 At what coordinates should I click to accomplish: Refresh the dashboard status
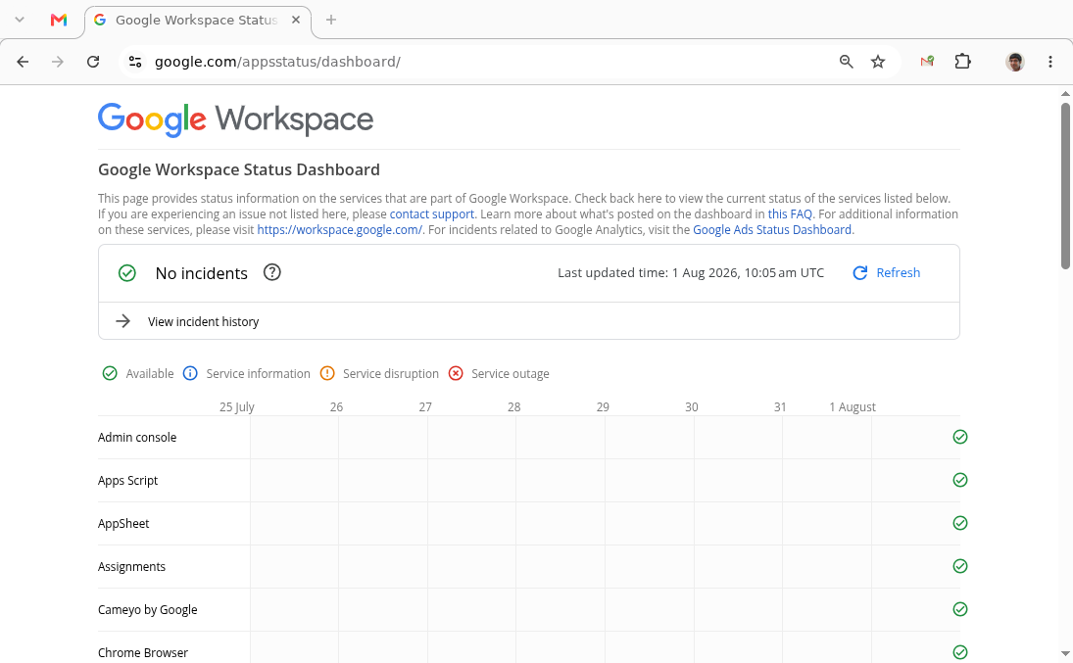pos(887,273)
